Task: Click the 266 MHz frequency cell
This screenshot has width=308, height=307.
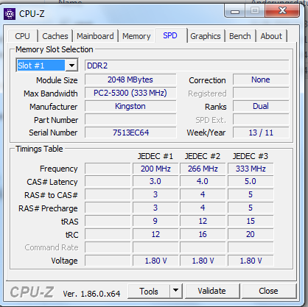Action: 203,169
